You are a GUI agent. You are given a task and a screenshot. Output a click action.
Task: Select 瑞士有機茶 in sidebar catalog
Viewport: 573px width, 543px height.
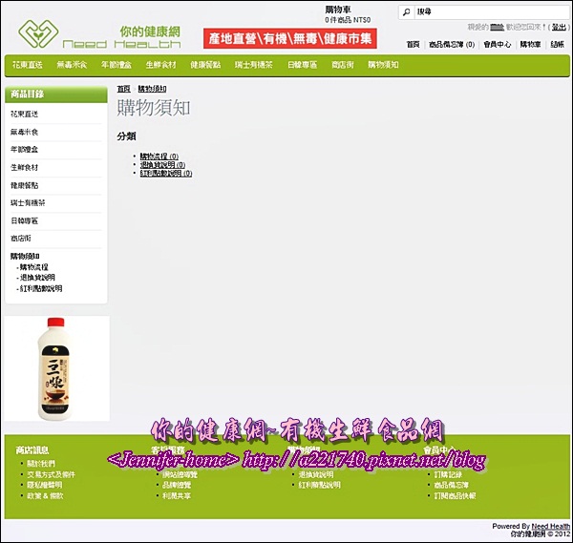[x=28, y=202]
